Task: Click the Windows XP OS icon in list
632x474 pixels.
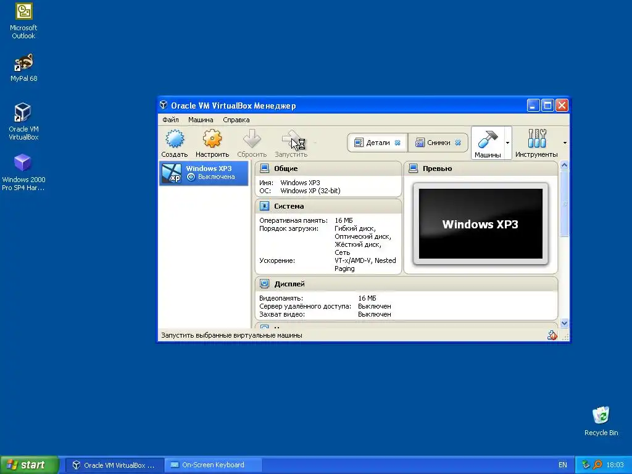Action: 172,173
